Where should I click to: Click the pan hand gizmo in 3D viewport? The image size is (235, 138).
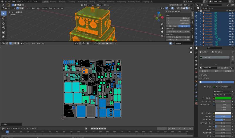coord(162,28)
